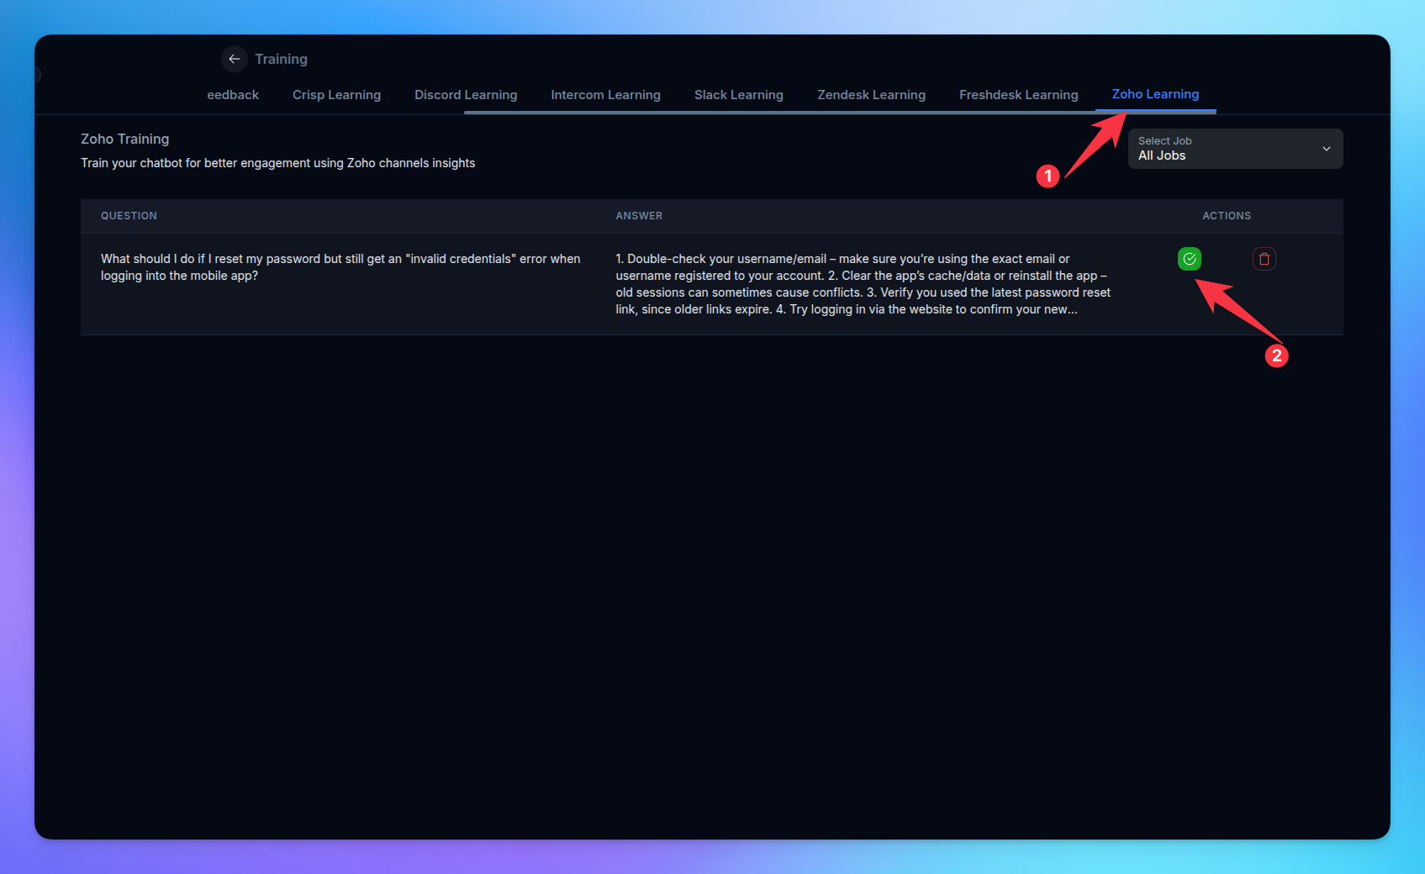This screenshot has width=1425, height=874.
Task: Go to the Intercom Learning tab
Action: 605,95
